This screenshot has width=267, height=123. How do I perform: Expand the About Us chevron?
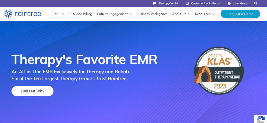pyautogui.click(x=189, y=14)
